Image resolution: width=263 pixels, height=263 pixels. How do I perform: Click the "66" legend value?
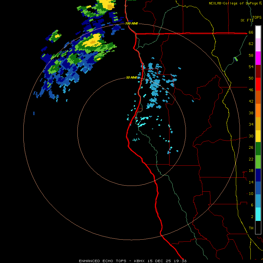251,32
